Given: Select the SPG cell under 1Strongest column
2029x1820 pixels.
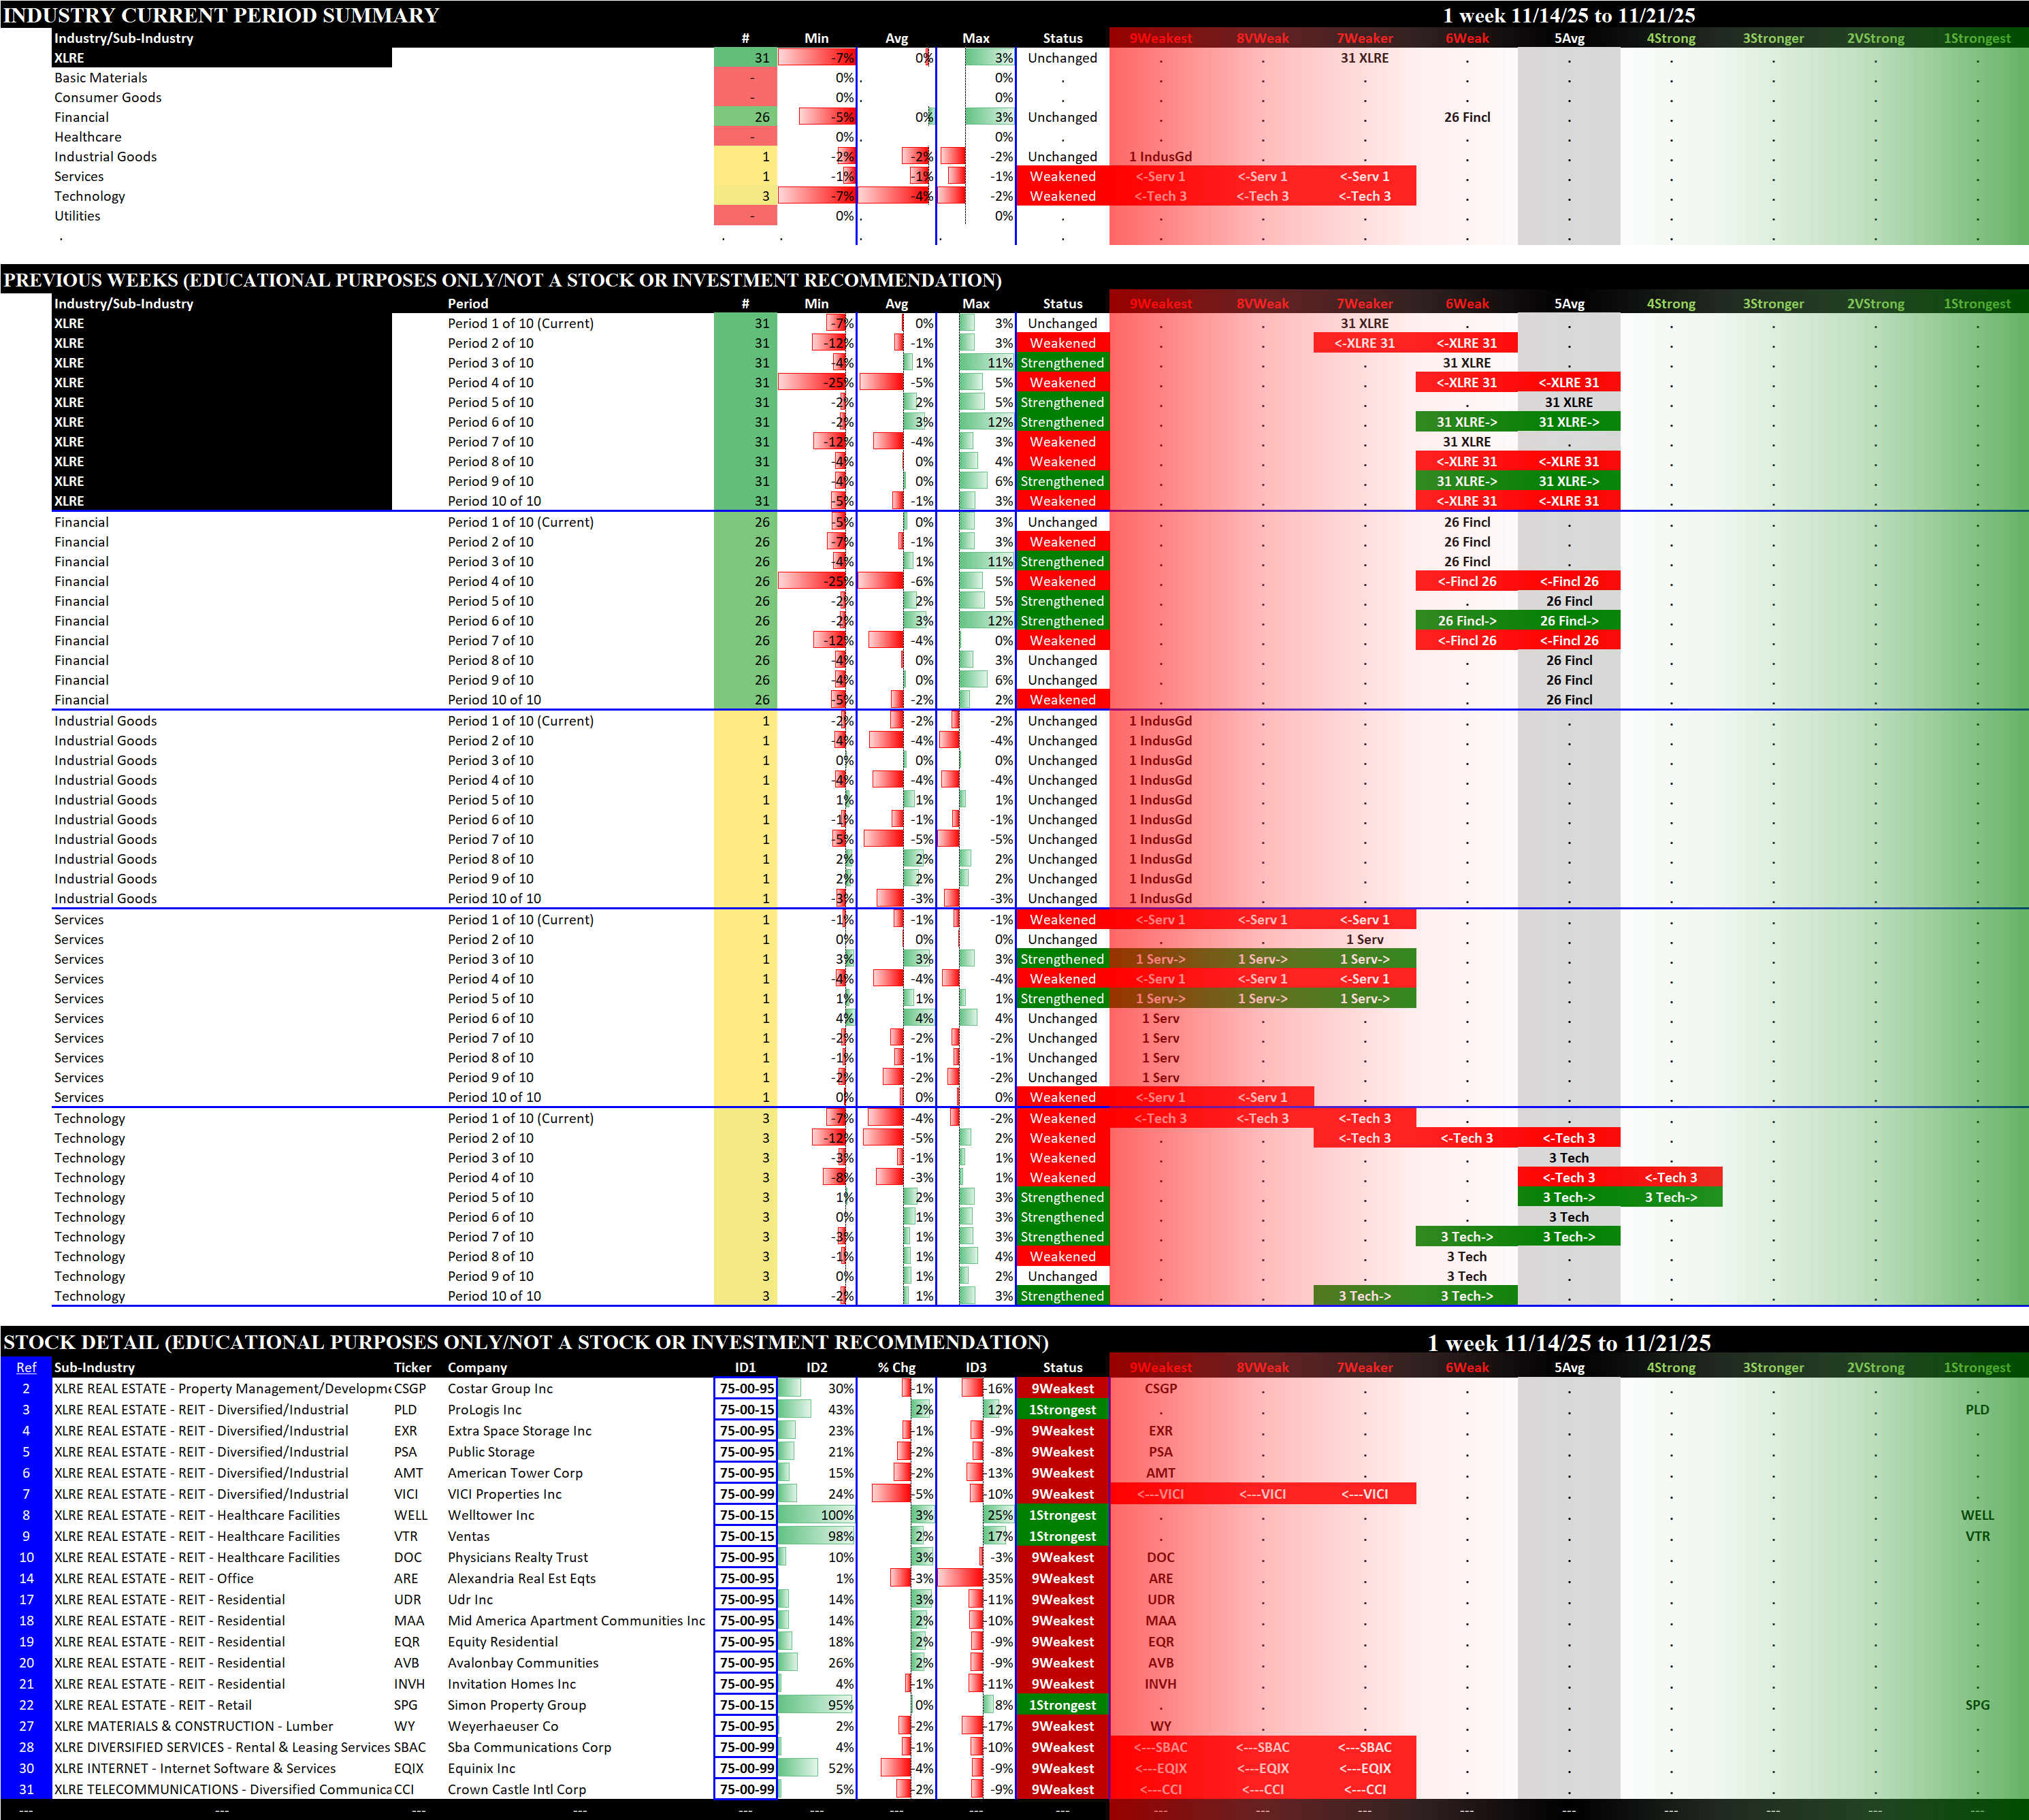Looking at the screenshot, I should [1976, 1705].
